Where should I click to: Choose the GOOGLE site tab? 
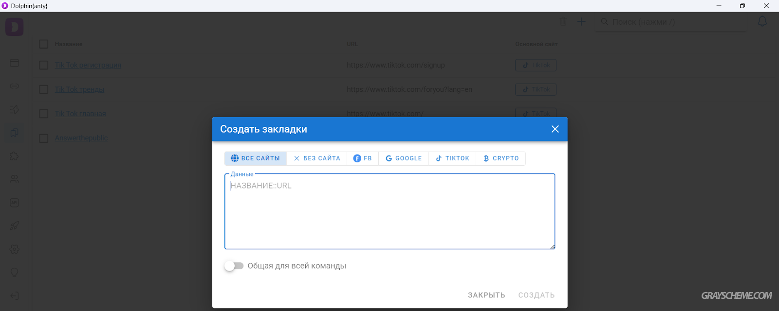(x=404, y=158)
